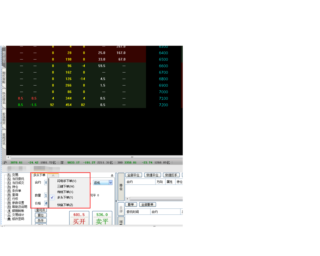Click the left arrow on positions scrollbar
This screenshot has height=256, width=320.
coord(127,199)
